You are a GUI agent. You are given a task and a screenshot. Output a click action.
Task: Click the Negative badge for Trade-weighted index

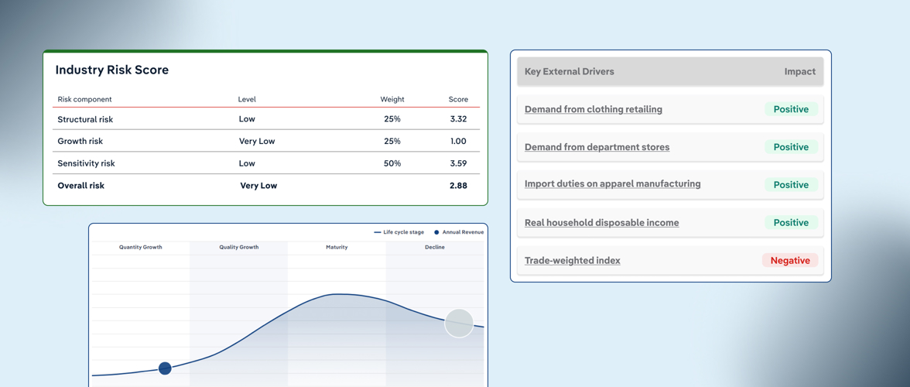pos(789,261)
